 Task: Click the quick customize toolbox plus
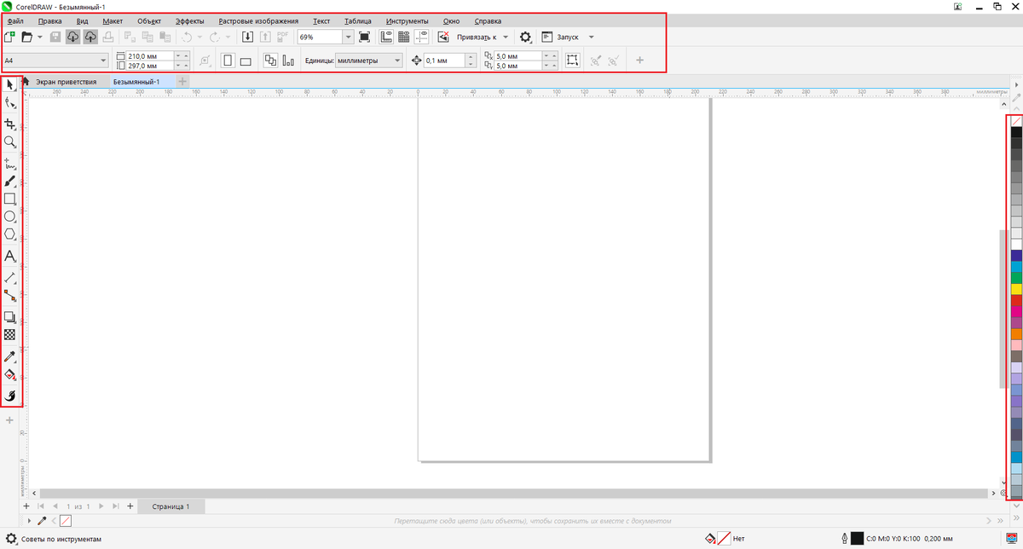pos(10,421)
